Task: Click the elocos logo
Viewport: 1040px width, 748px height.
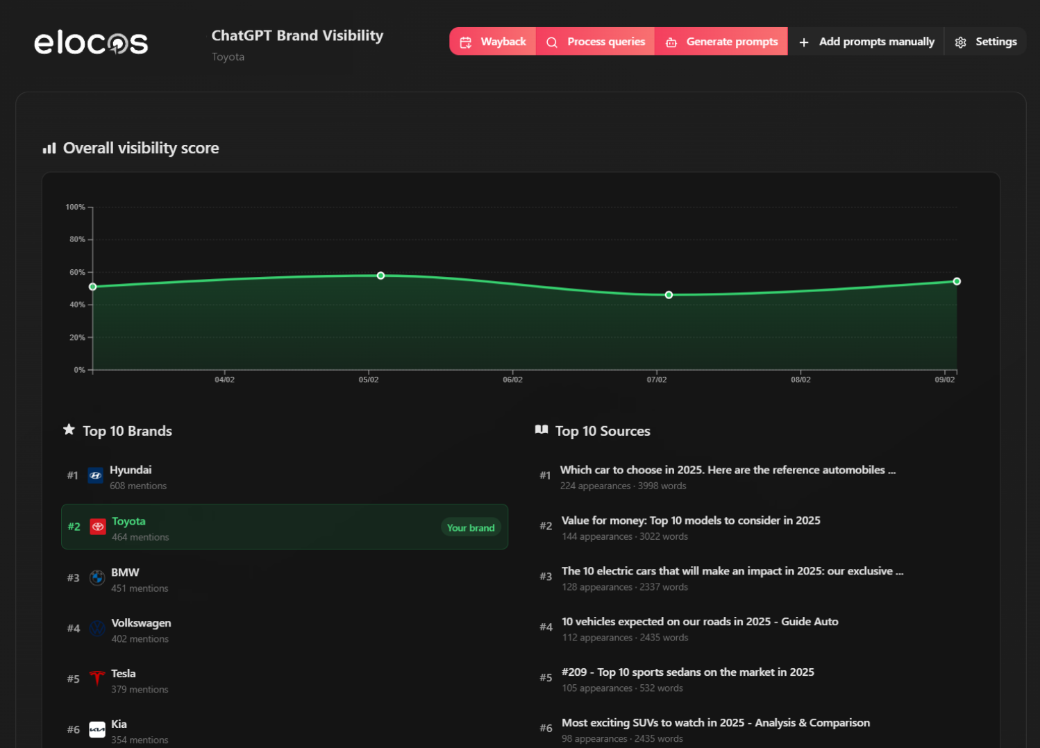Action: click(91, 43)
